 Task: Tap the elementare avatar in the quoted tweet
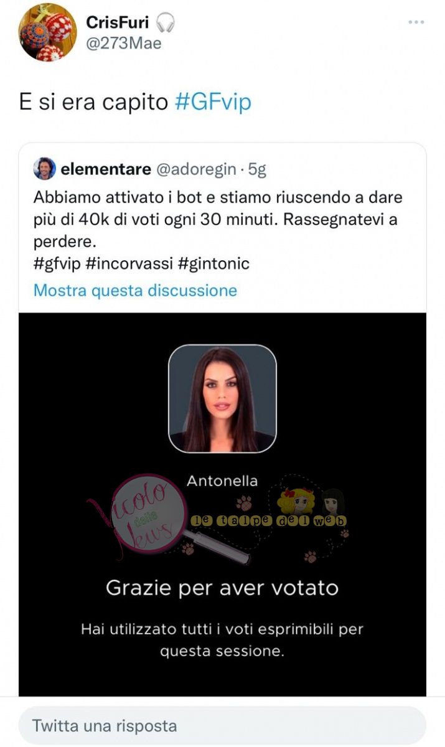[45, 169]
